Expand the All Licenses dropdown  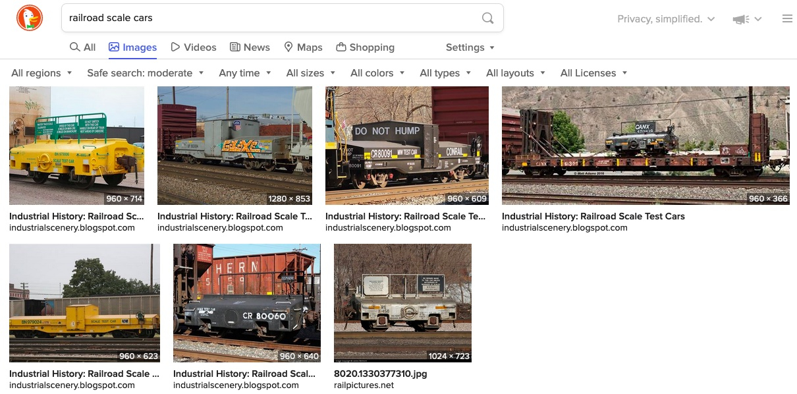coord(593,73)
